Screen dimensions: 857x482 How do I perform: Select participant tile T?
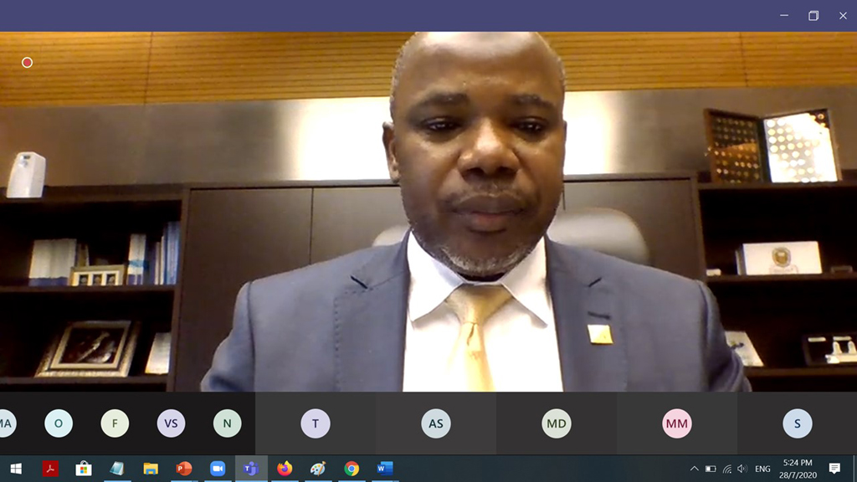(316, 423)
